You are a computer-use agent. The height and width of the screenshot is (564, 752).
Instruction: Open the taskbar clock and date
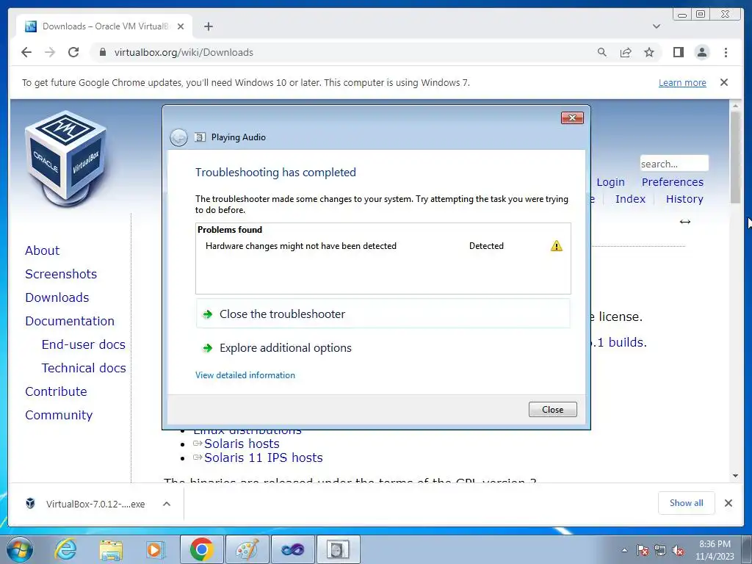click(715, 550)
